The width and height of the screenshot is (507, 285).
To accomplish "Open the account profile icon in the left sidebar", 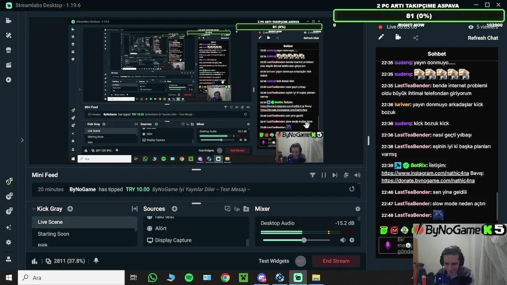I will [9, 259].
